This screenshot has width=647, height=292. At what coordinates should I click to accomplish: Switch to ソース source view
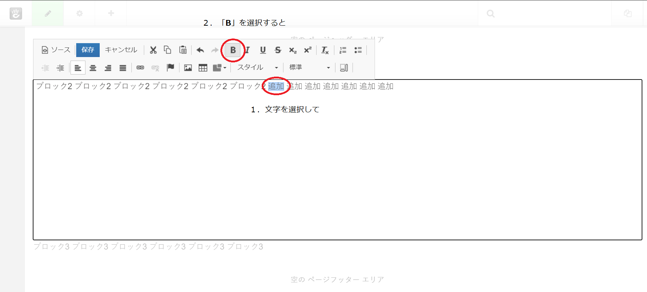click(56, 50)
